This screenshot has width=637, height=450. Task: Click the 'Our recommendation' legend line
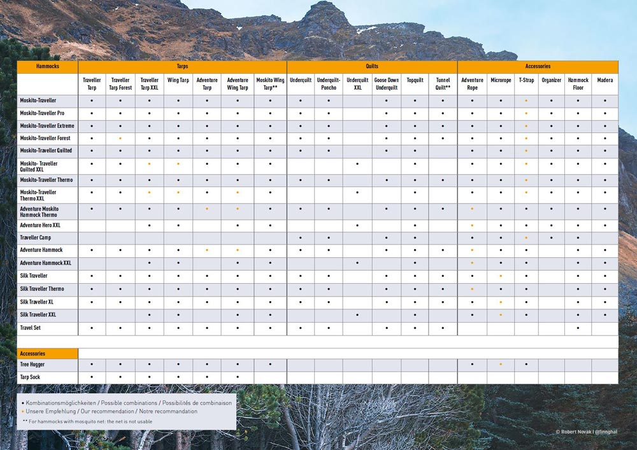coord(110,411)
